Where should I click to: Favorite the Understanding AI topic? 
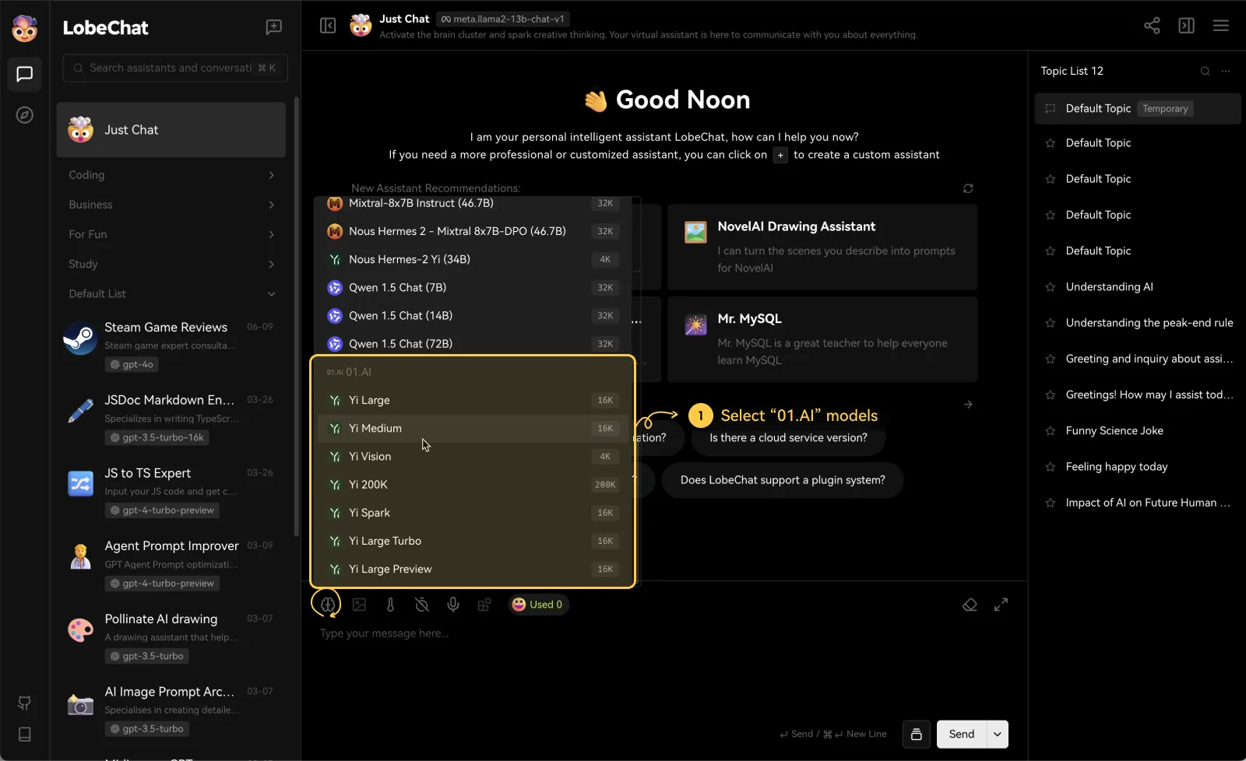1050,286
